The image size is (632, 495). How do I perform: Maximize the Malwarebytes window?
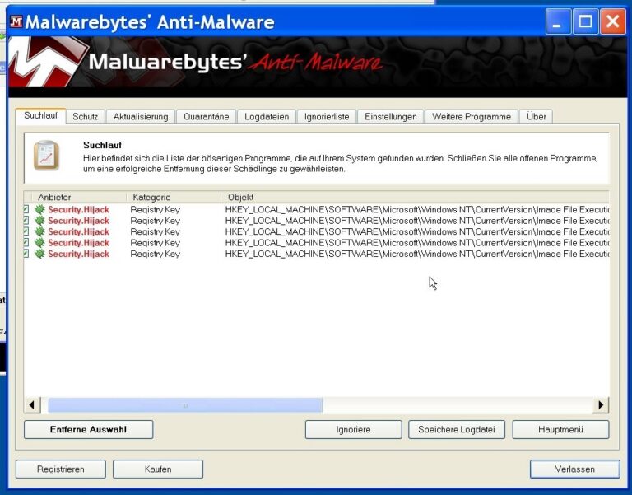(x=585, y=21)
